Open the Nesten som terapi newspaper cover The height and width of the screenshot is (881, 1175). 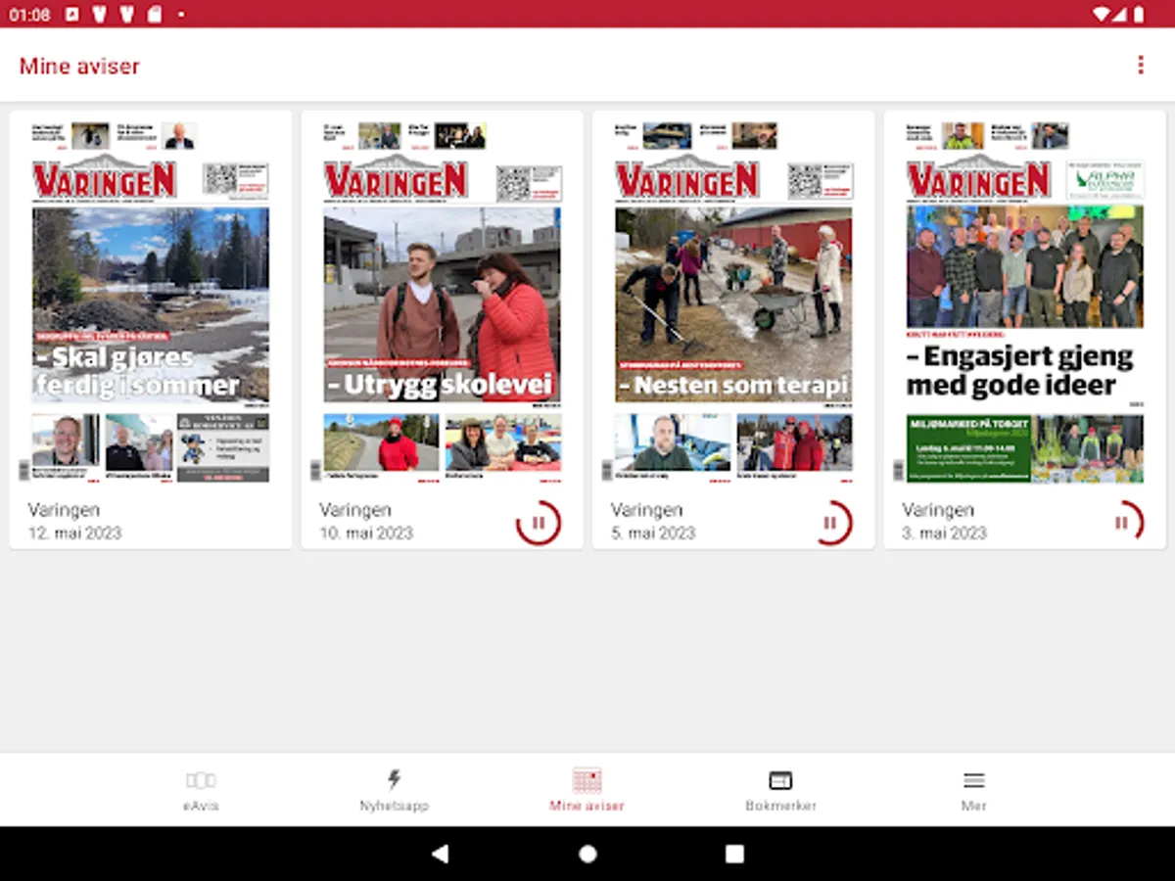[x=733, y=302]
